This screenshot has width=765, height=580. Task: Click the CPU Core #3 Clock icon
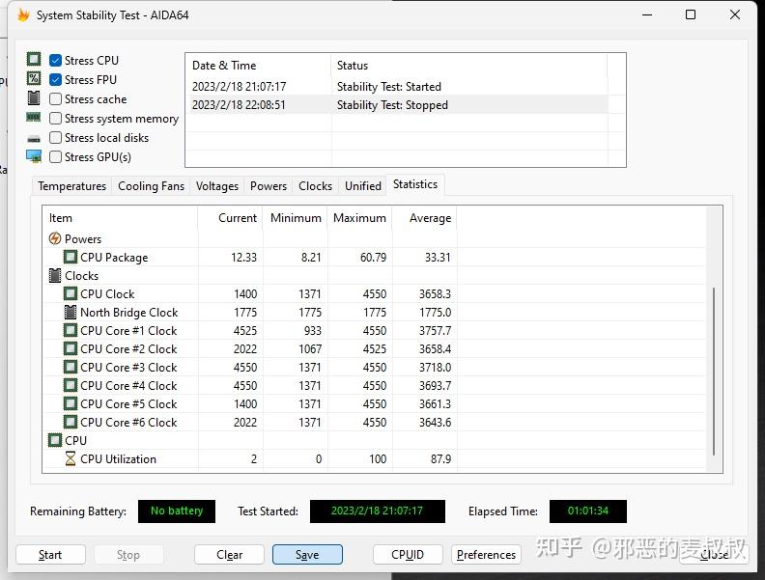(71, 367)
